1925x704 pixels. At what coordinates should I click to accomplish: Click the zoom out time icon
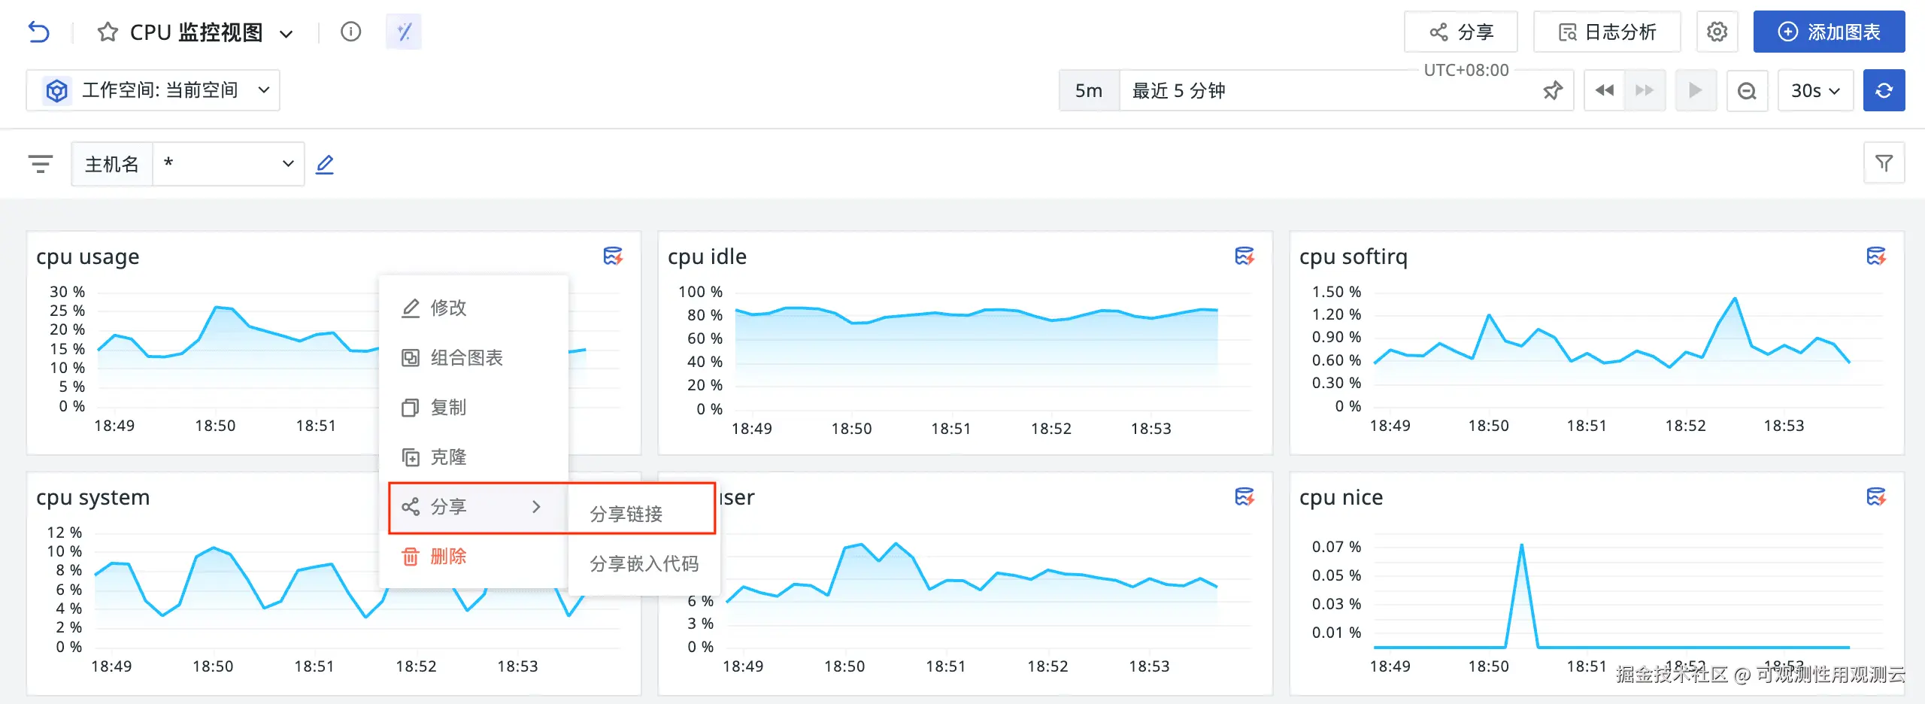tap(1747, 91)
